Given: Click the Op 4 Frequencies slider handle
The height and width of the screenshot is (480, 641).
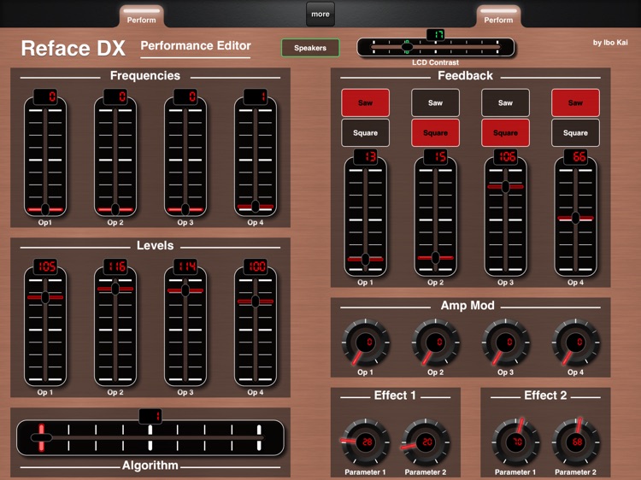Looking at the screenshot, I should [256, 207].
